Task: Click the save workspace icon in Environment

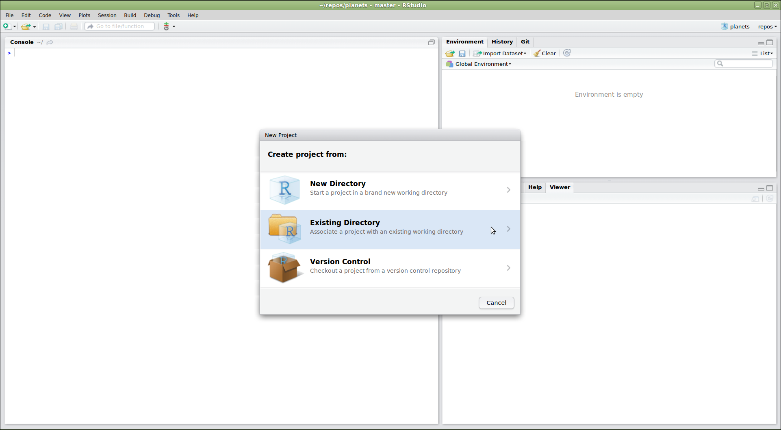Action: 462,53
